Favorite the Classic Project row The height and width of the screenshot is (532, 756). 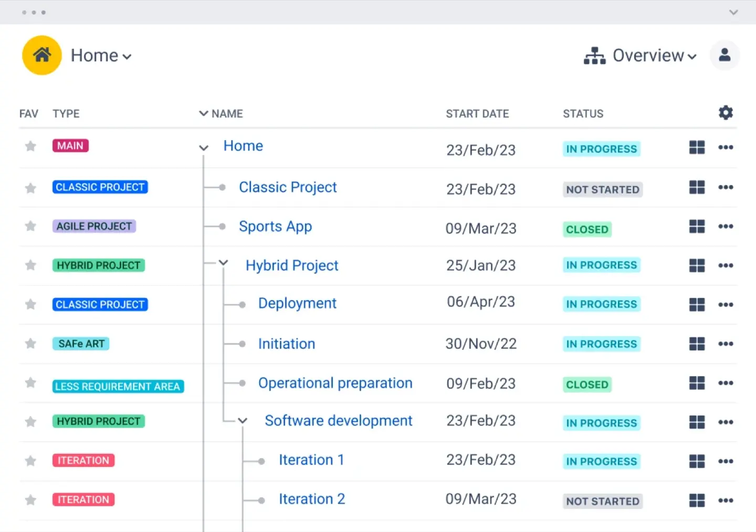pyautogui.click(x=30, y=187)
